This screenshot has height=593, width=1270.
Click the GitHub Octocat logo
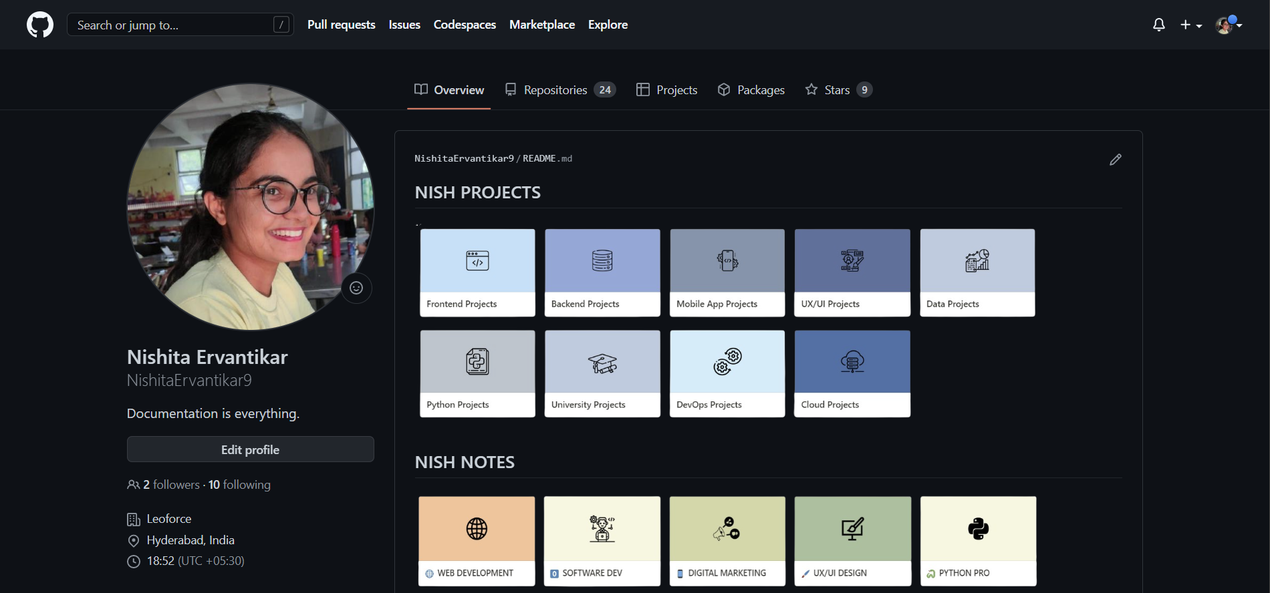[x=40, y=25]
